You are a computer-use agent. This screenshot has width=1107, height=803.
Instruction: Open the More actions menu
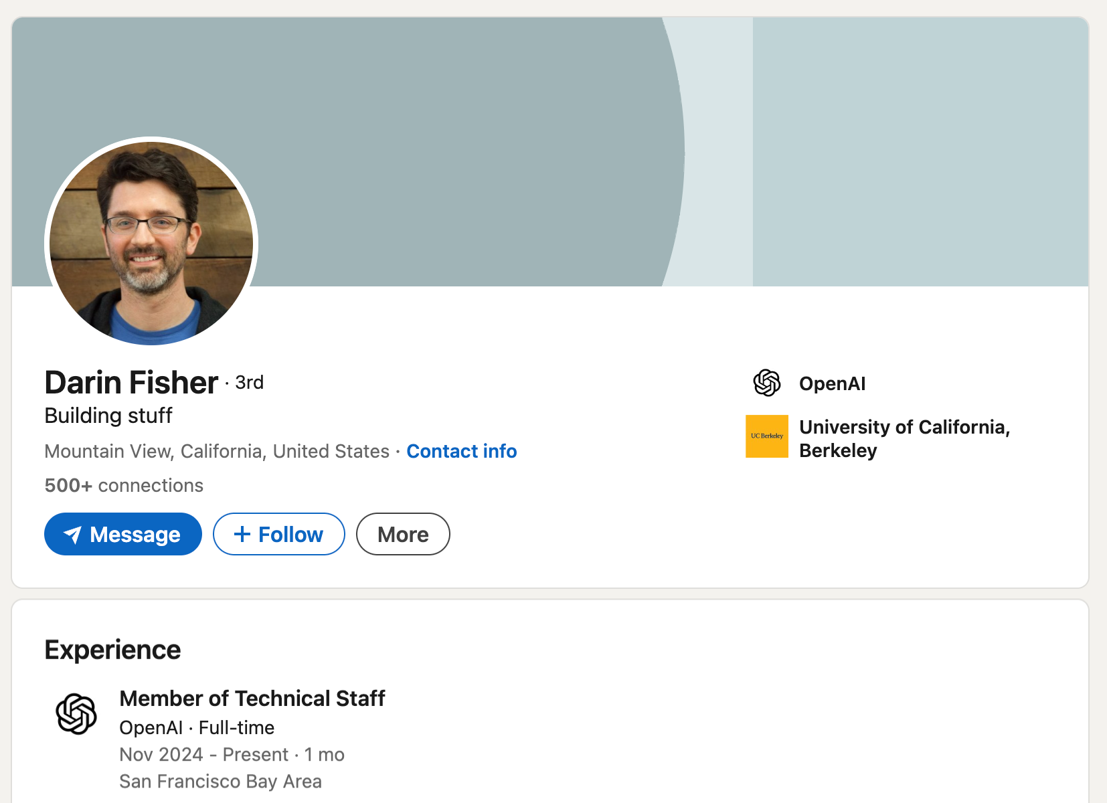click(403, 534)
